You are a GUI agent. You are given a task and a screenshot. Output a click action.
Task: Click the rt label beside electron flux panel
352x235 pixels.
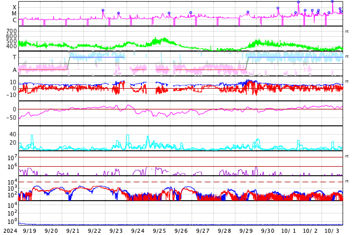347,181
